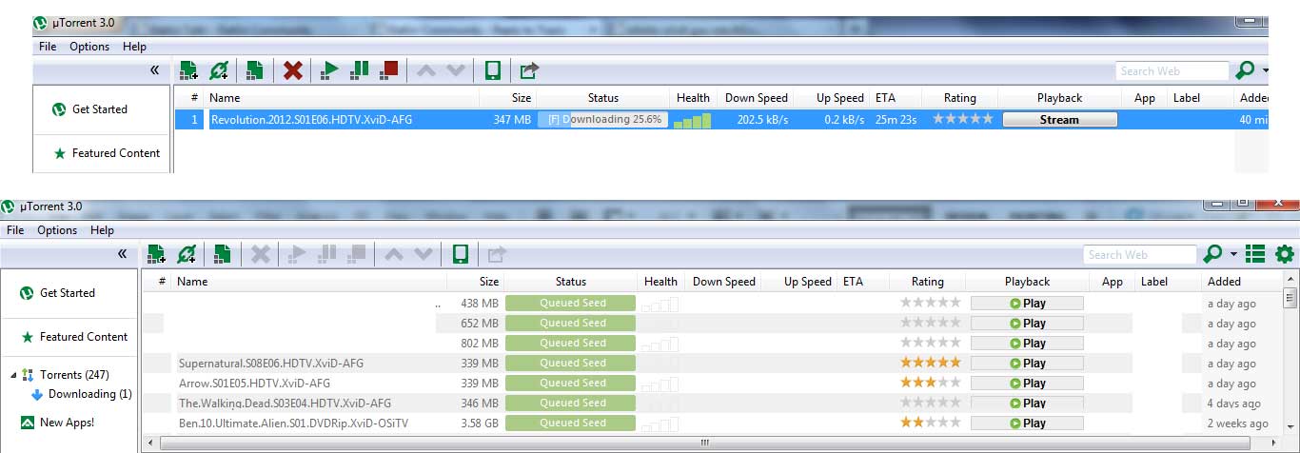Click the green search magnifier in upper window
1300x453 pixels.
(x=1245, y=70)
